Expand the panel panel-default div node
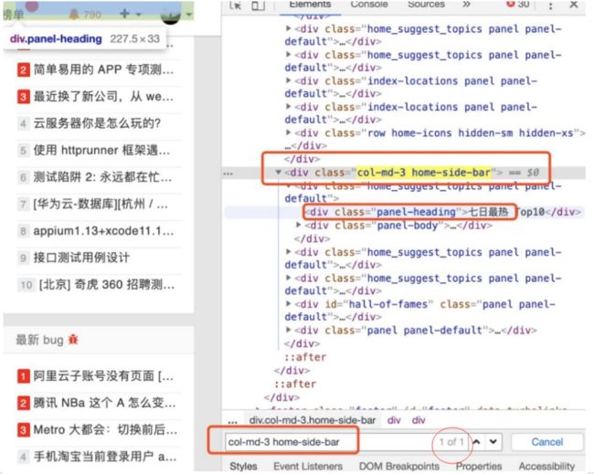The height and width of the screenshot is (474, 594). (x=288, y=330)
